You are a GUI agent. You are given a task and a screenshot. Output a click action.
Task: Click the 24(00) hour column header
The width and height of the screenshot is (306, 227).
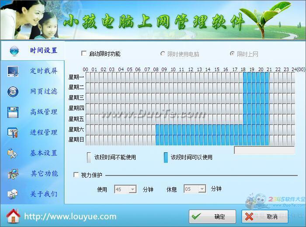point(298,69)
